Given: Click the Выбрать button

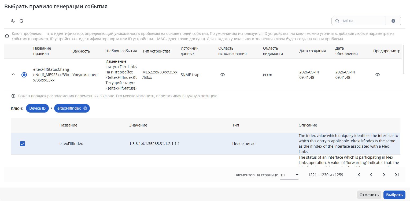Looking at the screenshot, I should (394, 195).
